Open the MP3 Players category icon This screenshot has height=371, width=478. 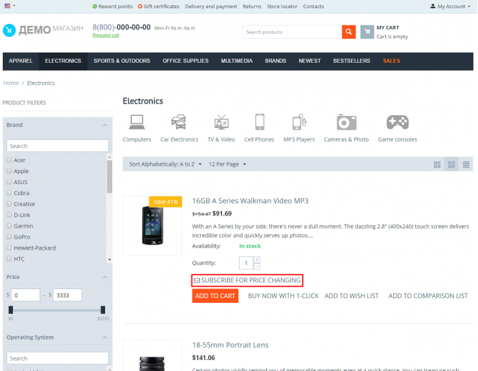click(299, 122)
